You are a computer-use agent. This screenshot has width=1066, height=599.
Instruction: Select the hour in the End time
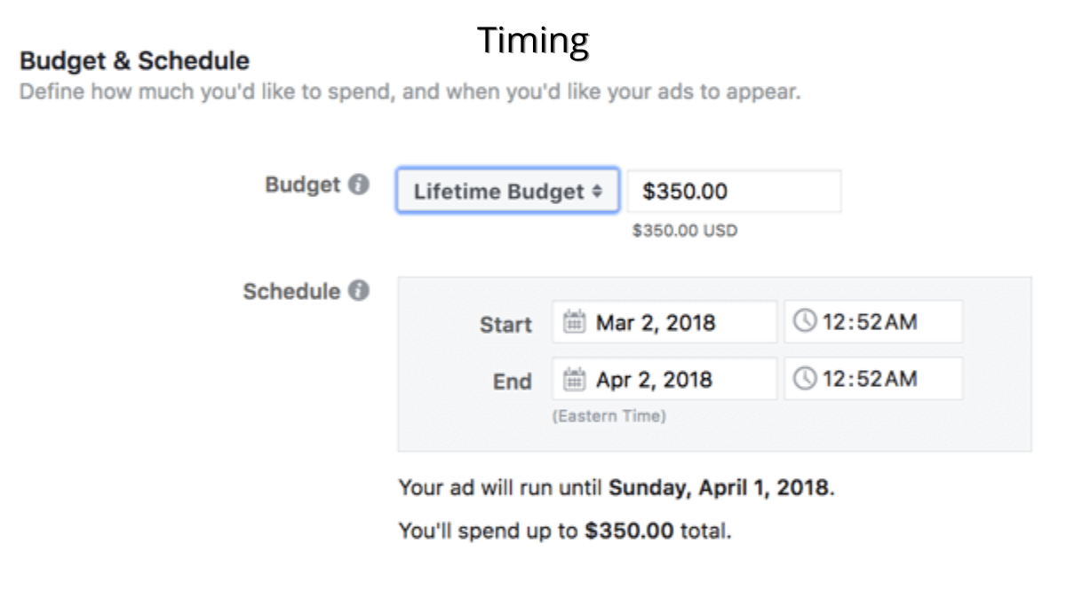(x=833, y=379)
